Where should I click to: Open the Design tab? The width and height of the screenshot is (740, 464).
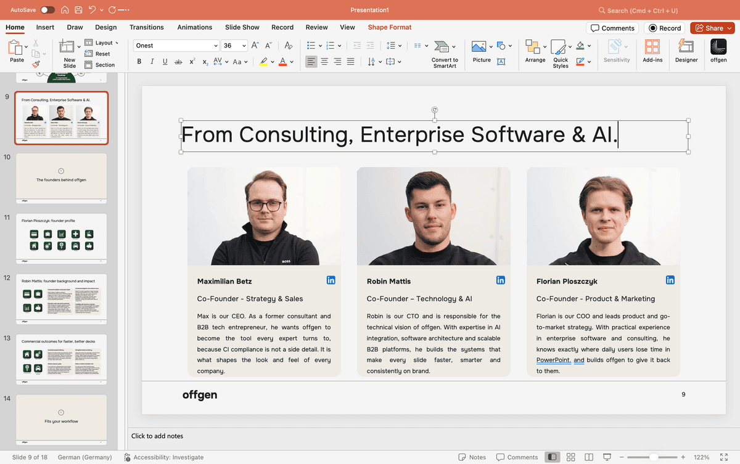click(105, 27)
